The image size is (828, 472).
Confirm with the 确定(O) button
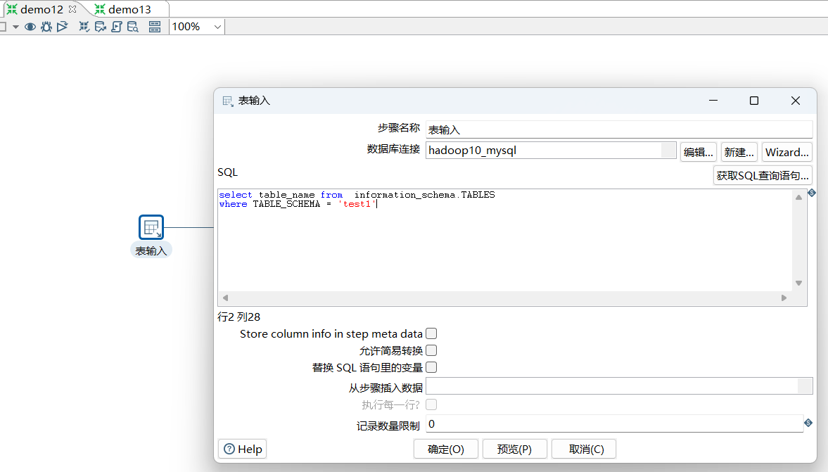pyautogui.click(x=446, y=449)
